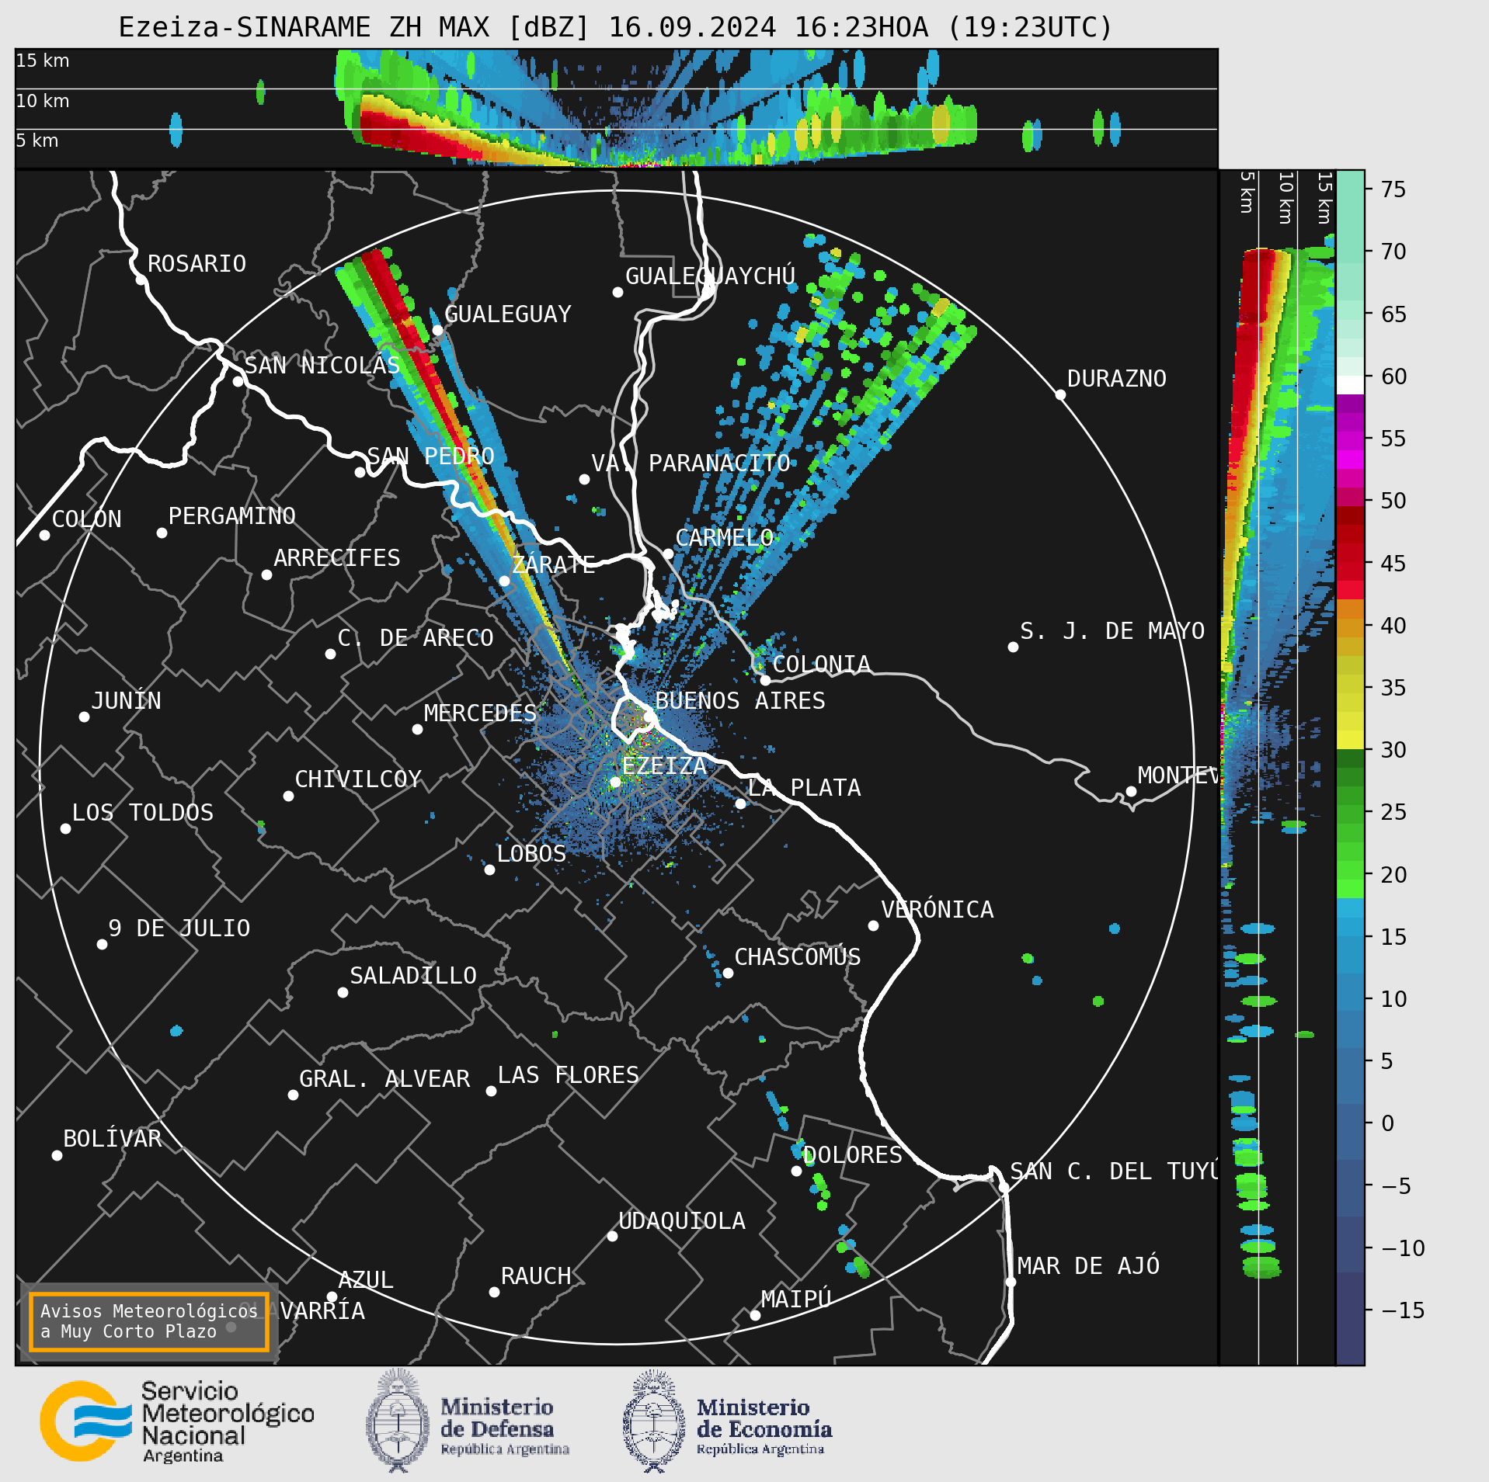This screenshot has height=1482, width=1489.
Task: Click the BUENOS AIRES label
Action: (739, 701)
